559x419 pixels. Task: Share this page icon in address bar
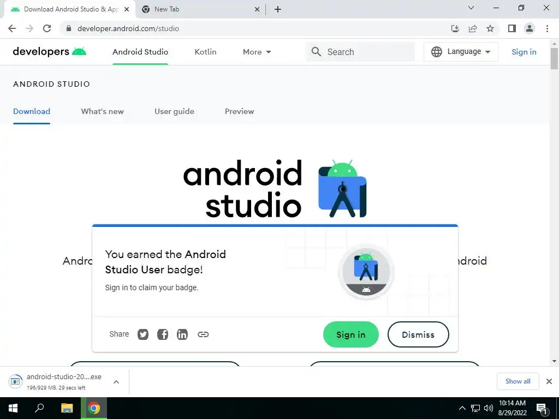pos(473,28)
